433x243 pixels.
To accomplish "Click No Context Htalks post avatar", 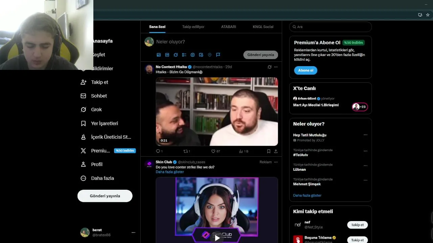I will 149,69.
